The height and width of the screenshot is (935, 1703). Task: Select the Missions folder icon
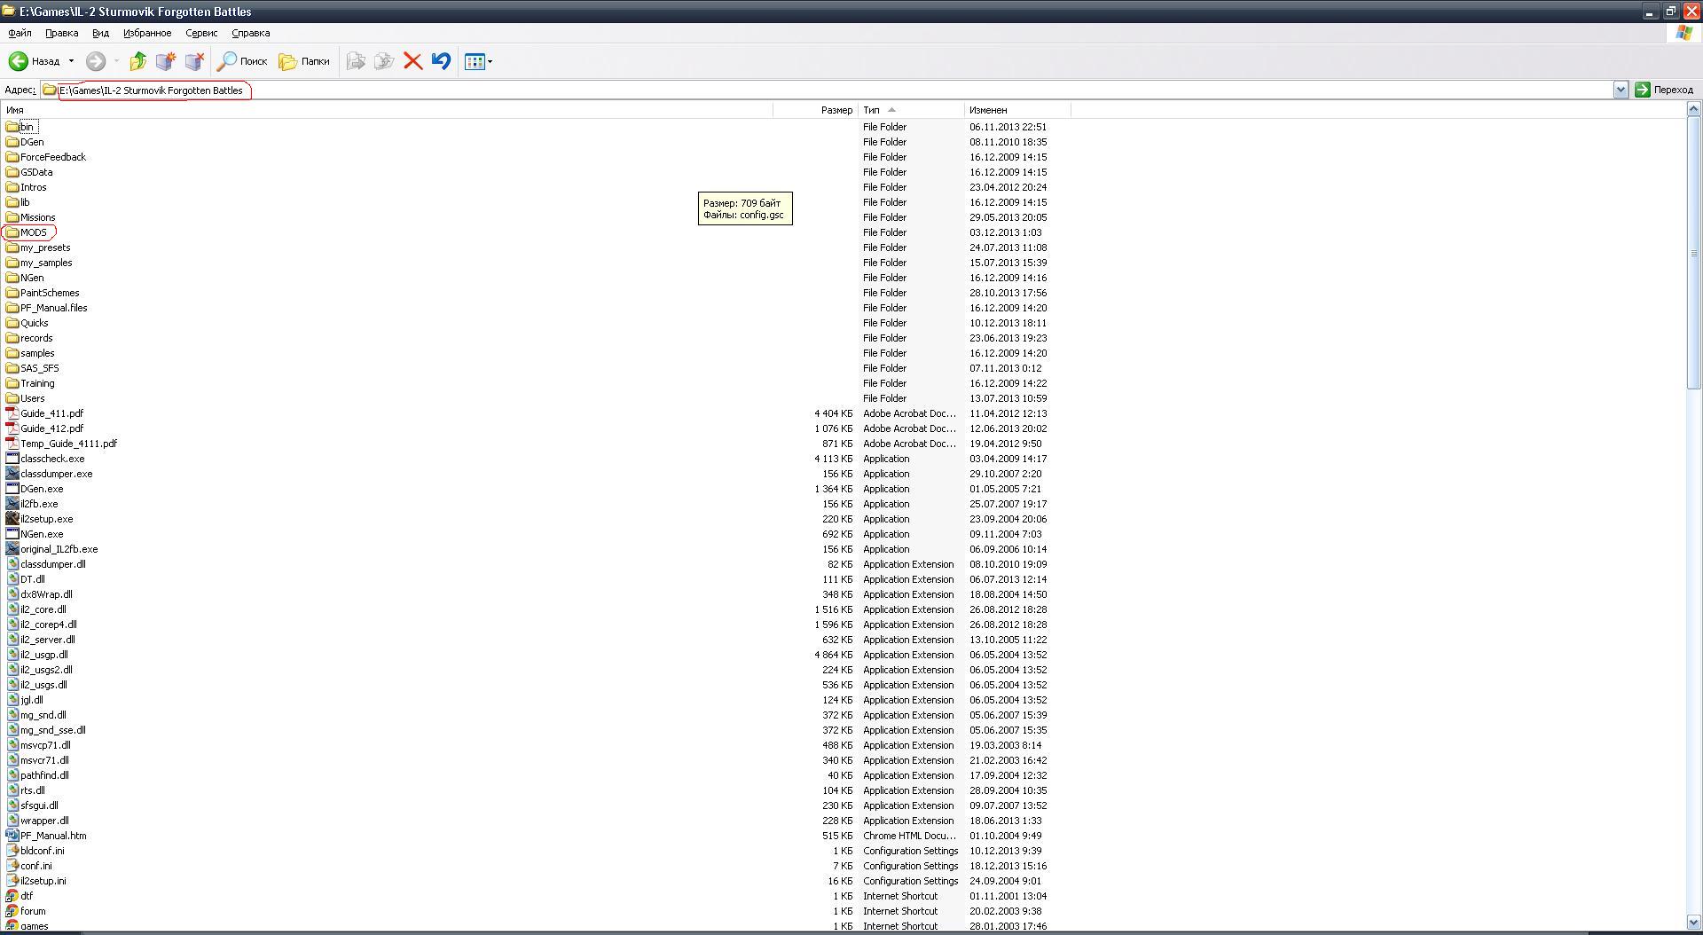pyautogui.click(x=12, y=217)
